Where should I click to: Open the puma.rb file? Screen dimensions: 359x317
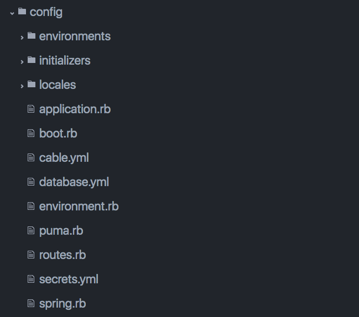(61, 231)
